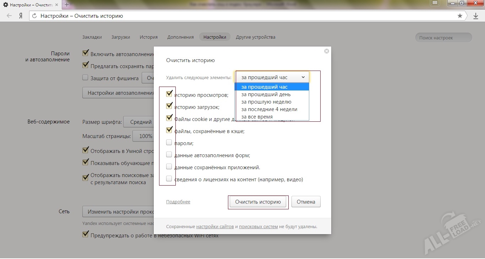Switch to the 'История' tab
This screenshot has width=485, height=259.
[148, 37]
